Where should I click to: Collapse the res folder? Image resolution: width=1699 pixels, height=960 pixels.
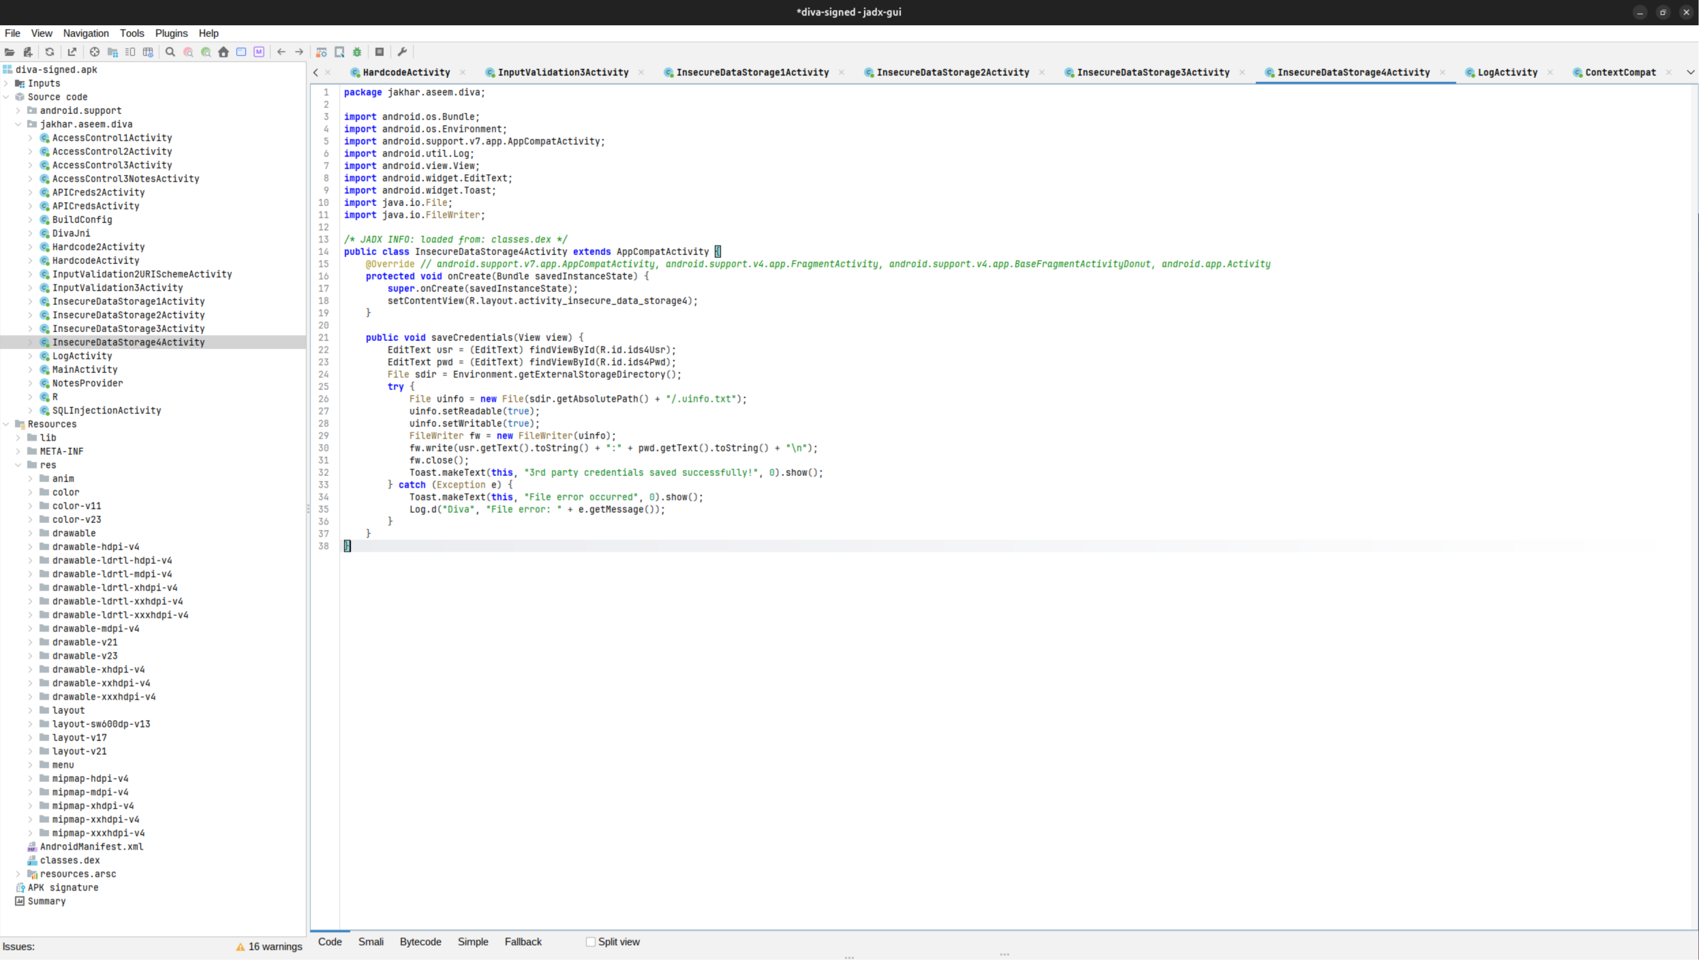click(18, 465)
